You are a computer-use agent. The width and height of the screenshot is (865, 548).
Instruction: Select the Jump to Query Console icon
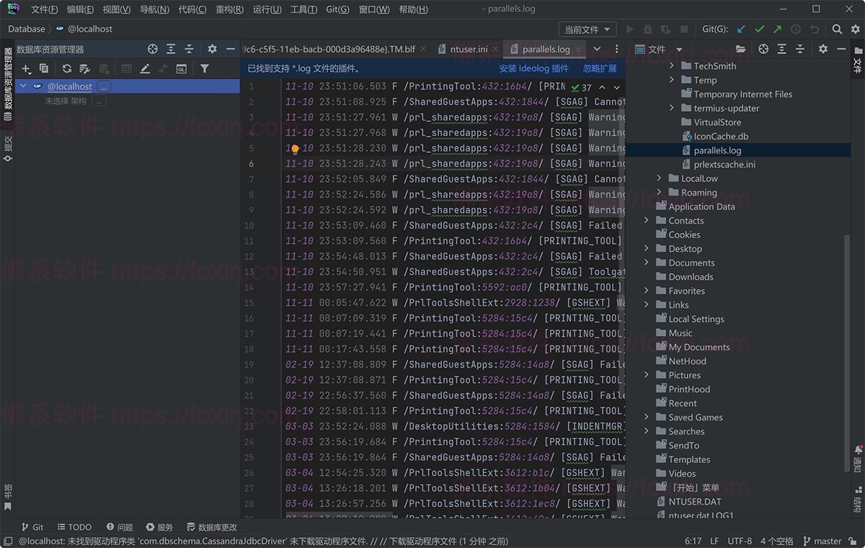181,68
